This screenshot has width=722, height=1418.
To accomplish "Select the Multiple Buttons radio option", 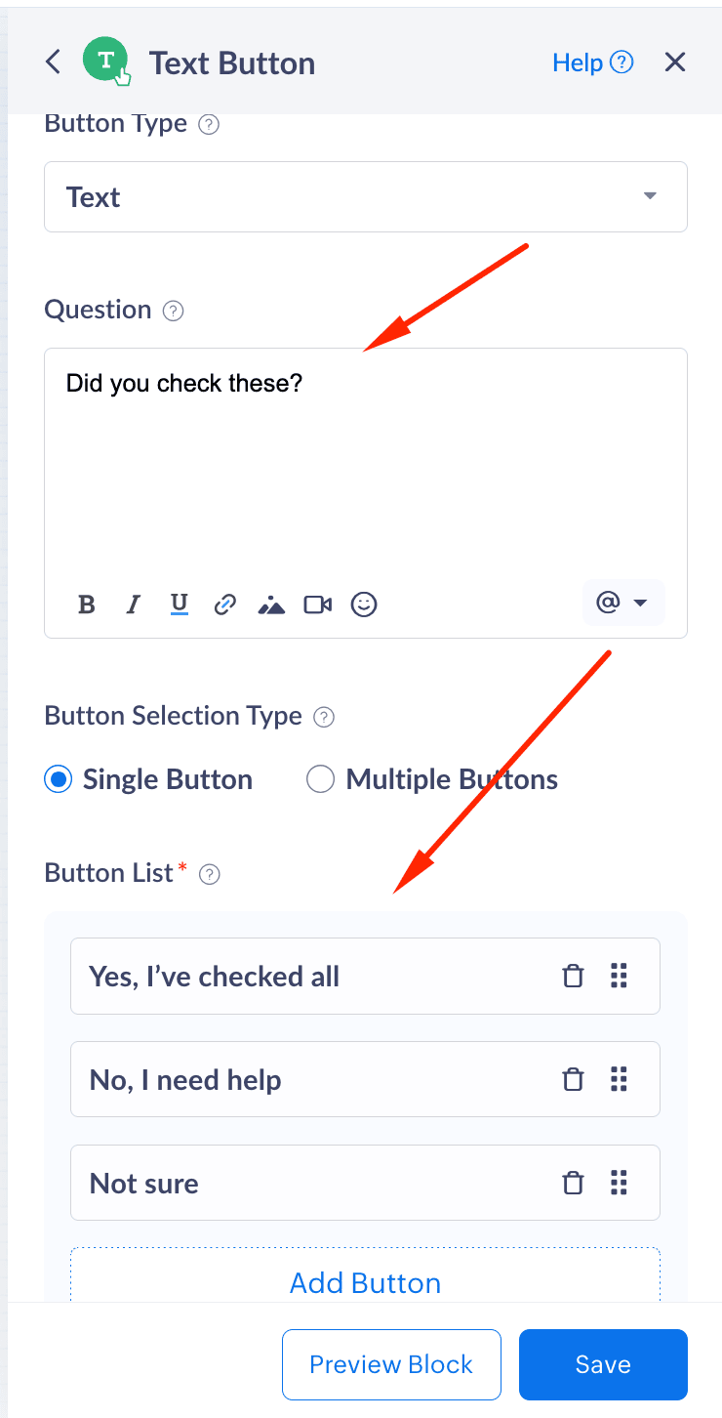I will click(320, 779).
